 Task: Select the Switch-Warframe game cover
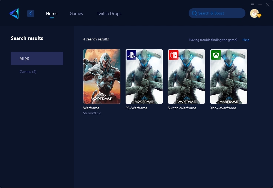tap(186, 77)
